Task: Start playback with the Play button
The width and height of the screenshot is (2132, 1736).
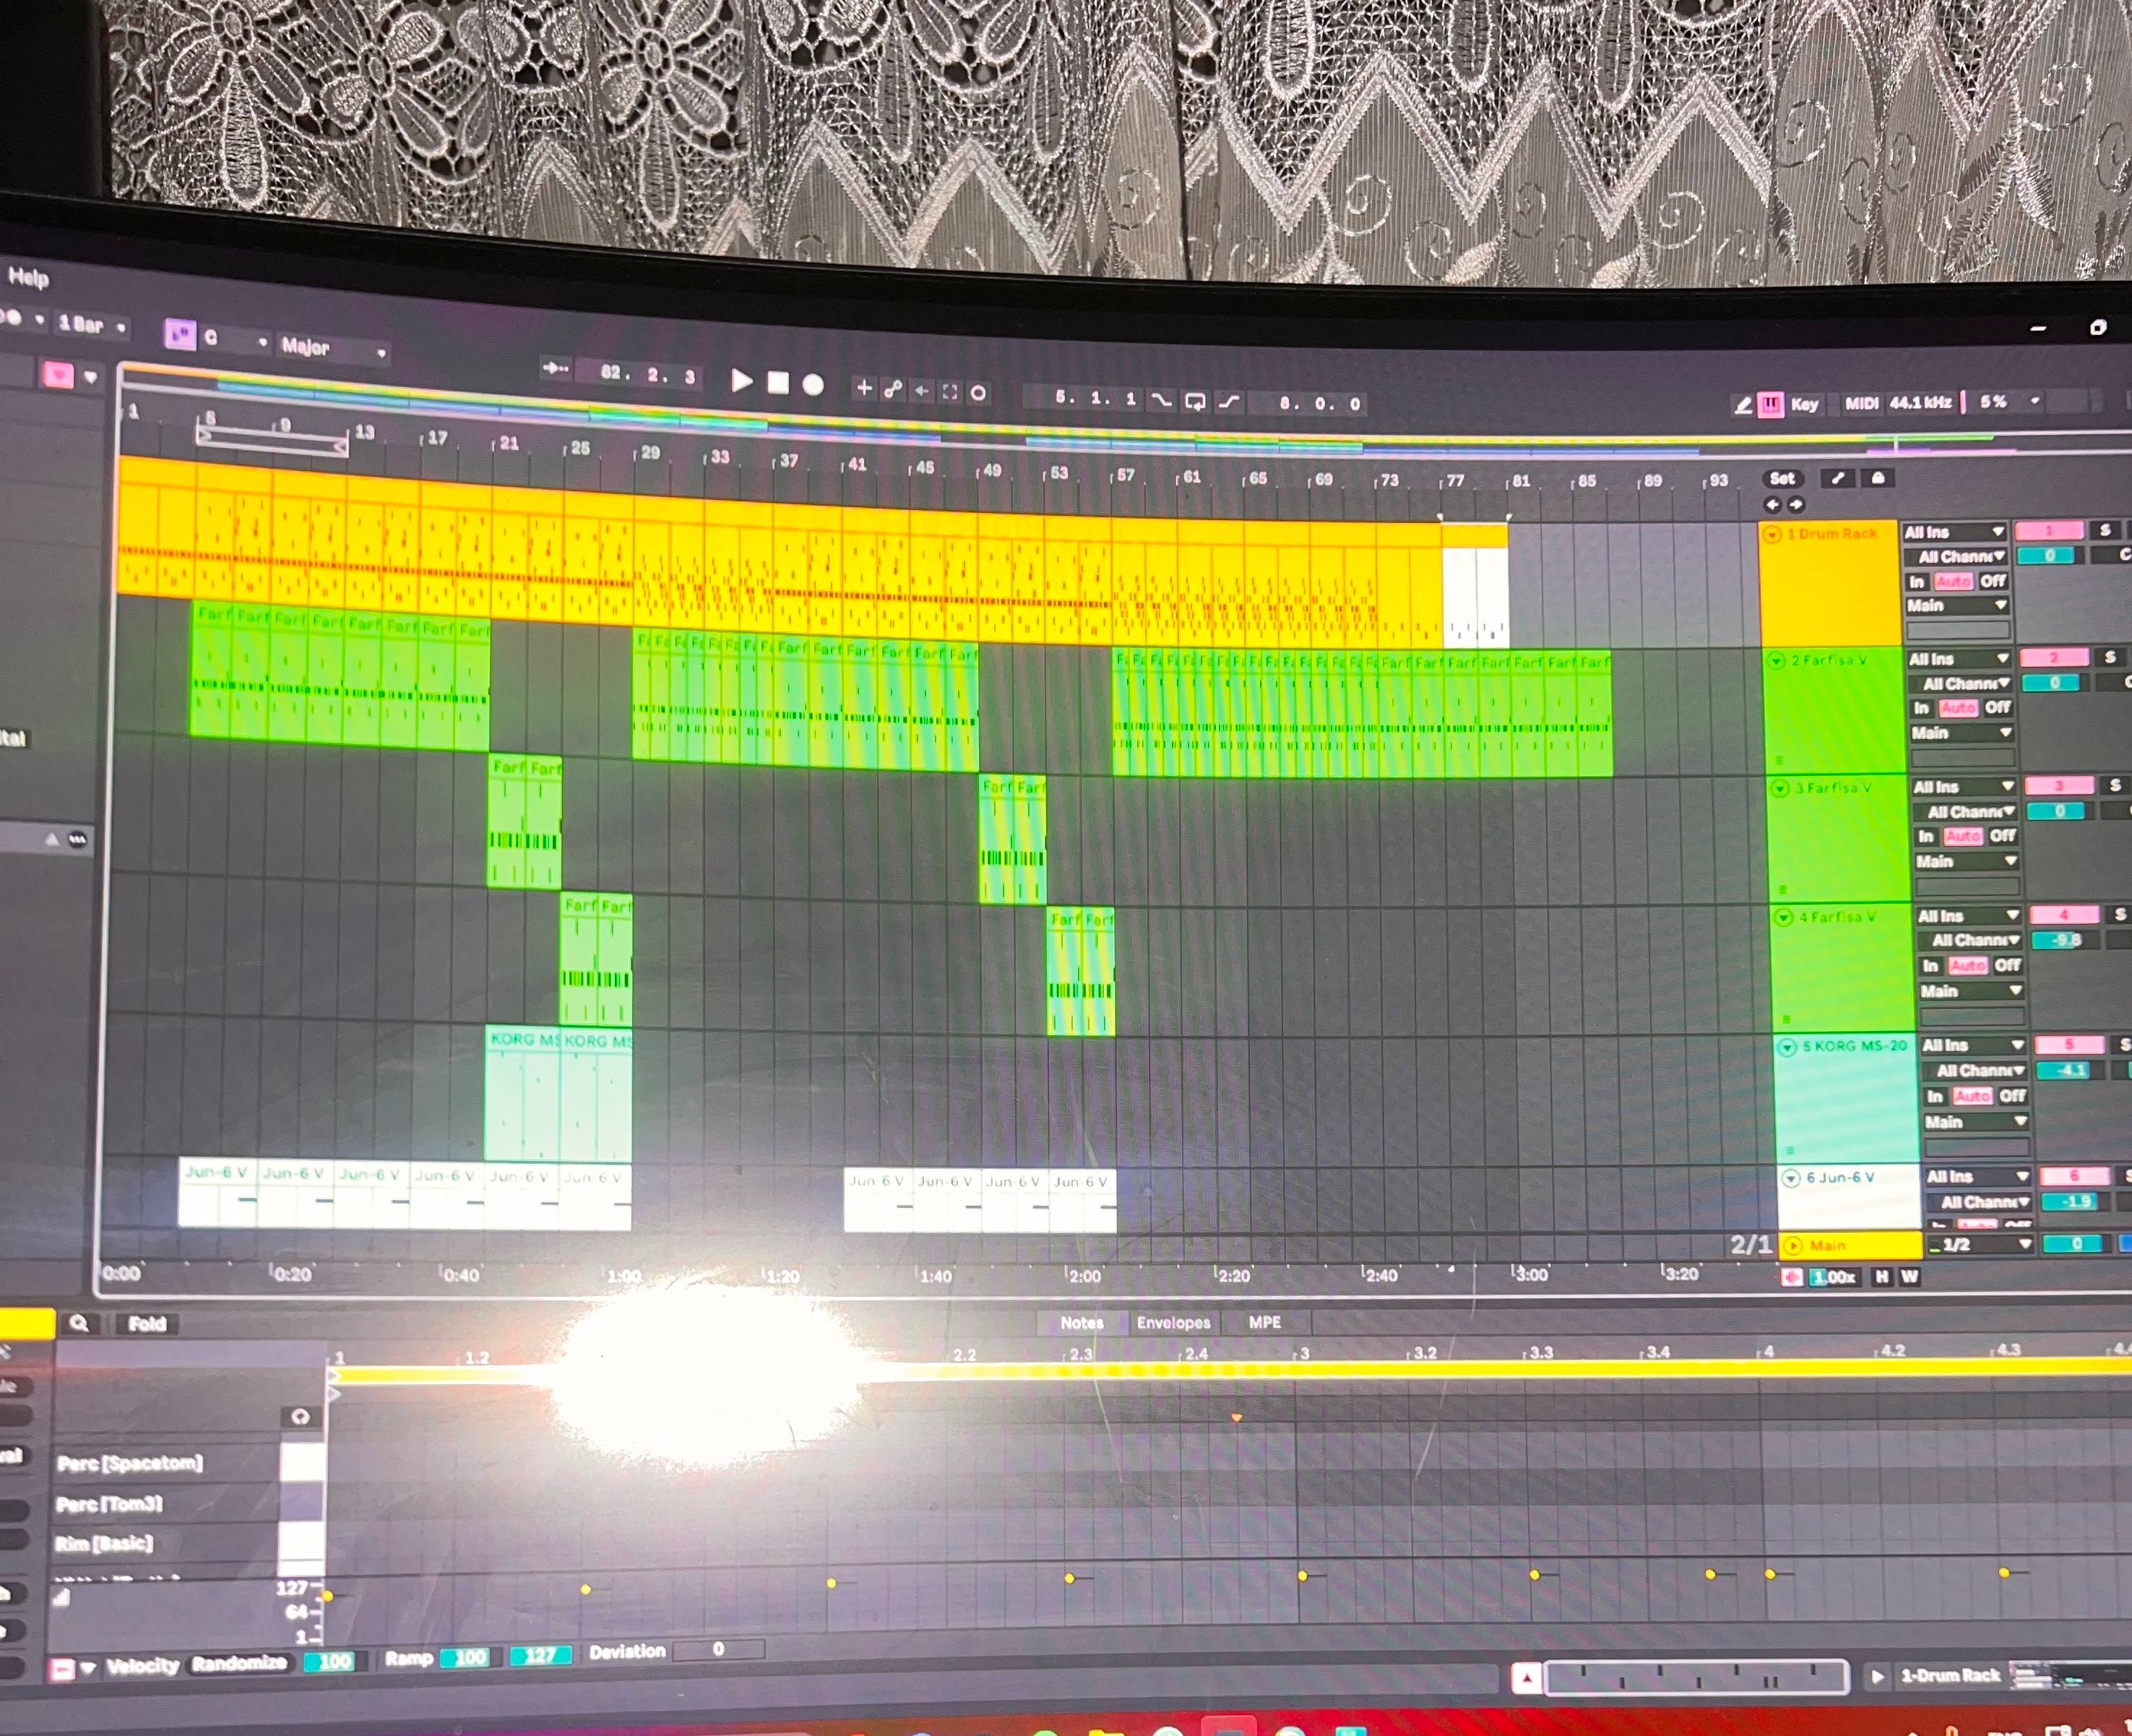Action: coord(741,380)
